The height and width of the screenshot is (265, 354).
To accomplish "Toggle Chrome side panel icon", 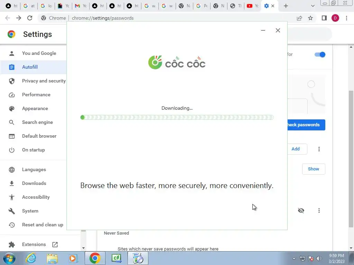I will pyautogui.click(x=324, y=18).
